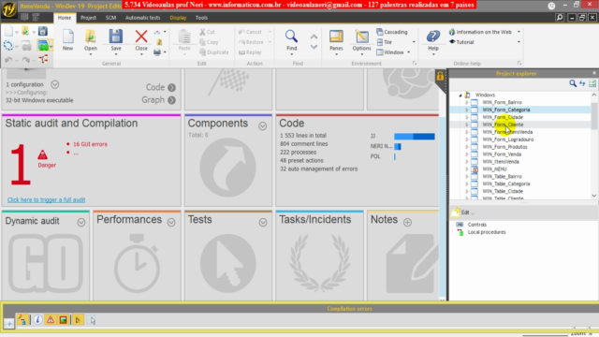The image size is (599, 337).
Task: Expand the Performances card chevron
Action: 171,223
